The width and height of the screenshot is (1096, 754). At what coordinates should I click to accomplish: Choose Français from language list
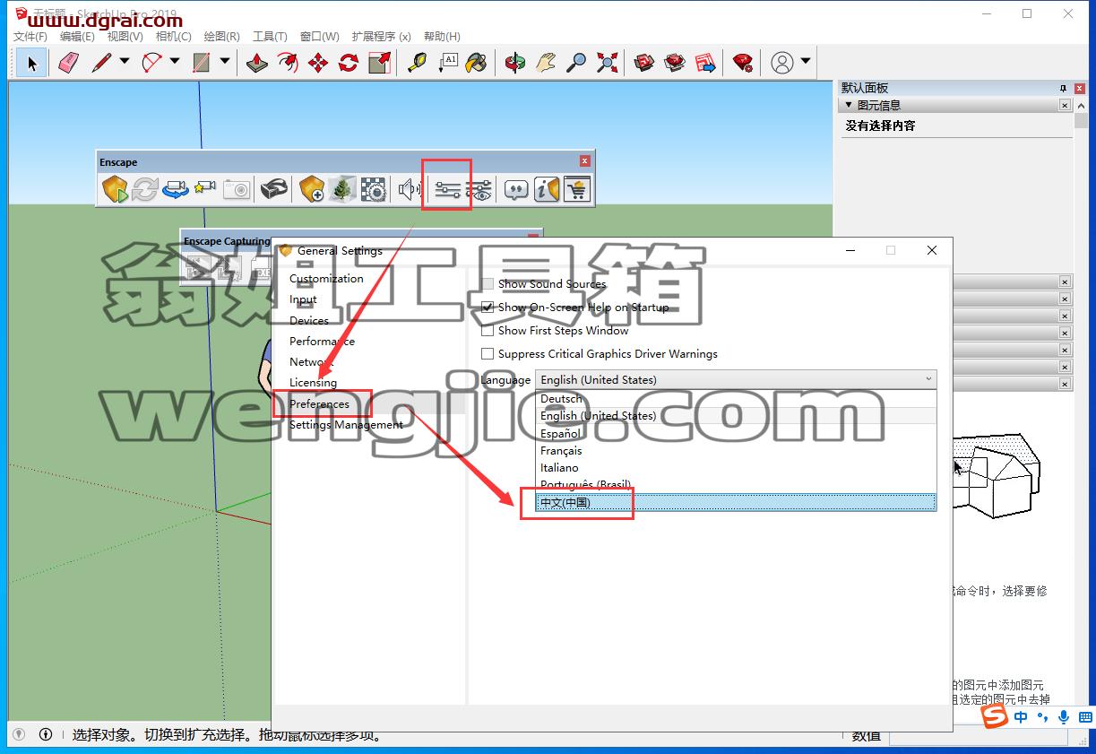pos(736,451)
